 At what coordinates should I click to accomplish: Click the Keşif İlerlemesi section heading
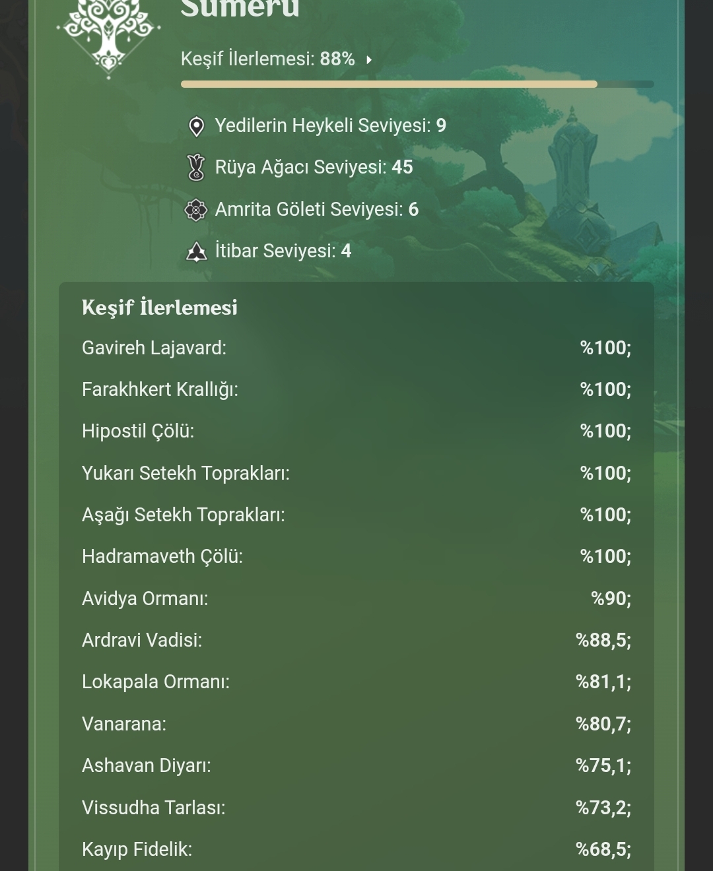coord(160,308)
